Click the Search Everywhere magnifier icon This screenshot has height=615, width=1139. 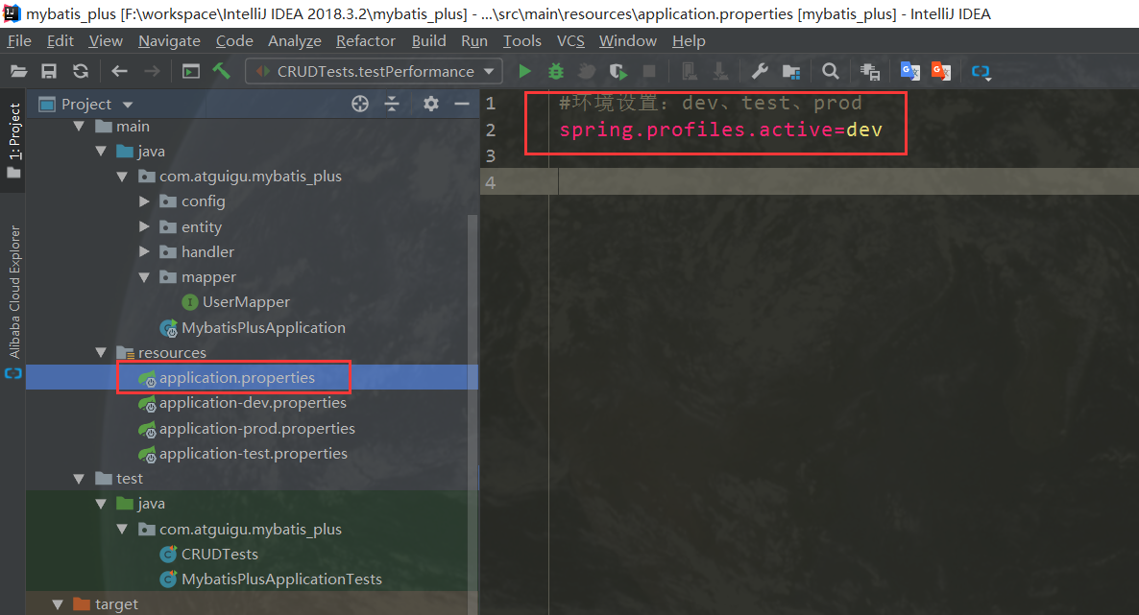click(x=830, y=71)
